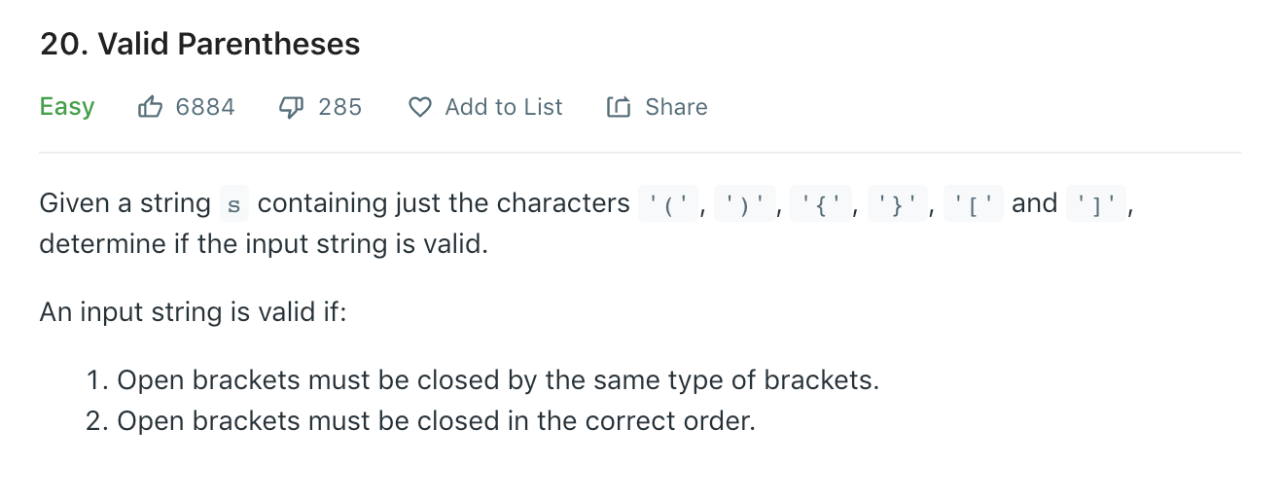The width and height of the screenshot is (1282, 502).
Task: Click the '}' code snippet
Action: (897, 204)
